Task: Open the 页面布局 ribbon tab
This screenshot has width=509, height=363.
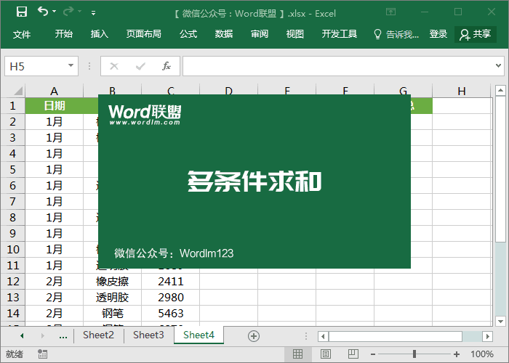Action: coord(144,33)
